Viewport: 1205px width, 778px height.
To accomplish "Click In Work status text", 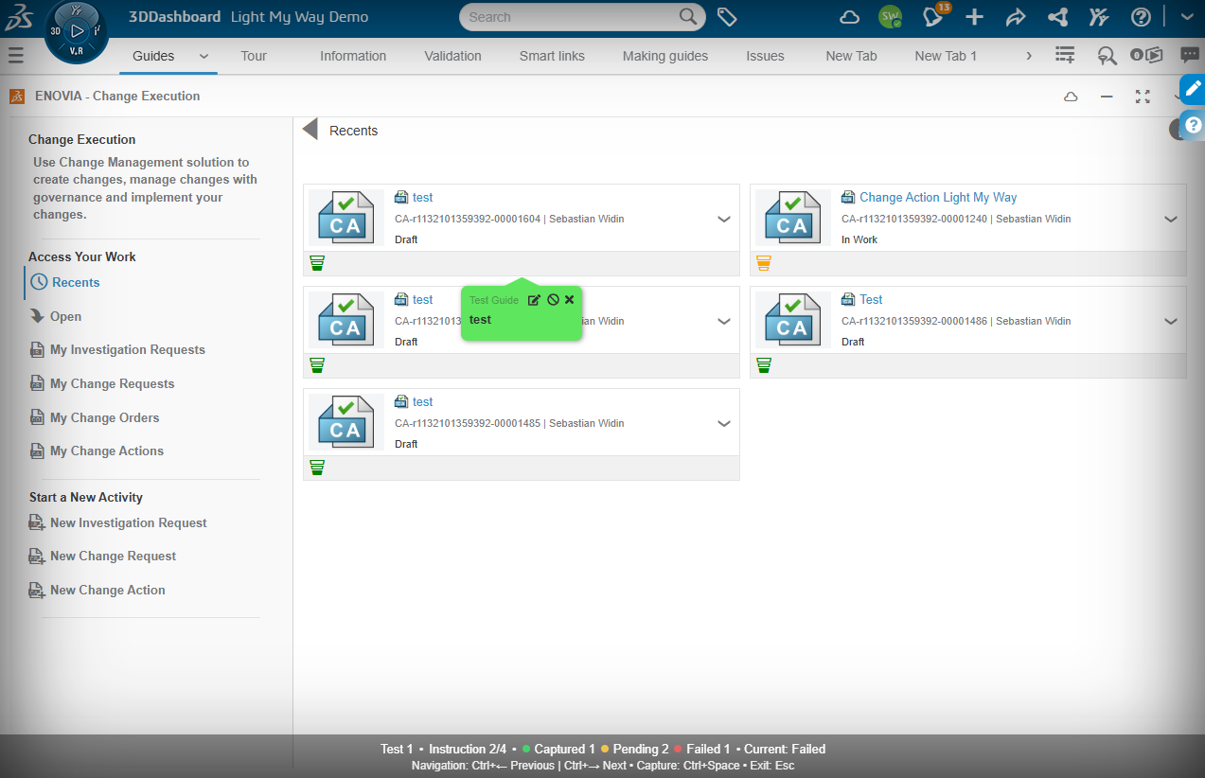I will pyautogui.click(x=859, y=239).
